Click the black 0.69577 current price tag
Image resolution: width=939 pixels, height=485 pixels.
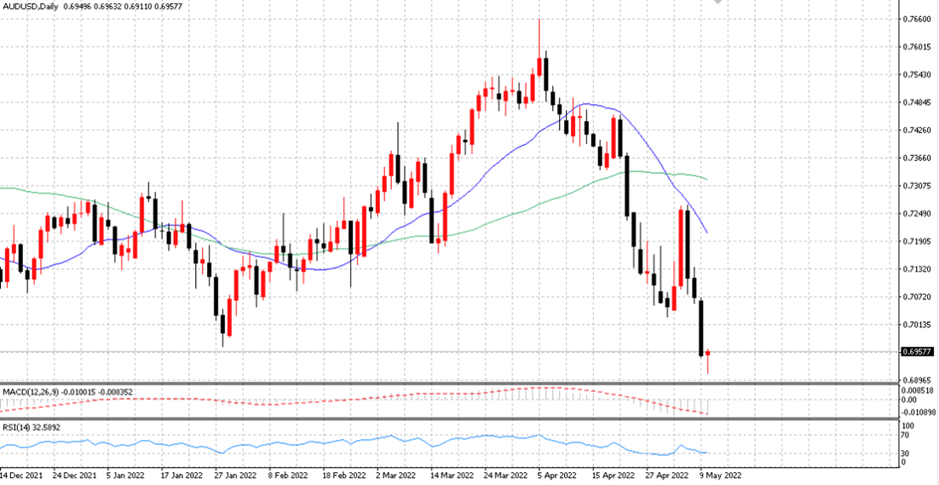tap(918, 352)
